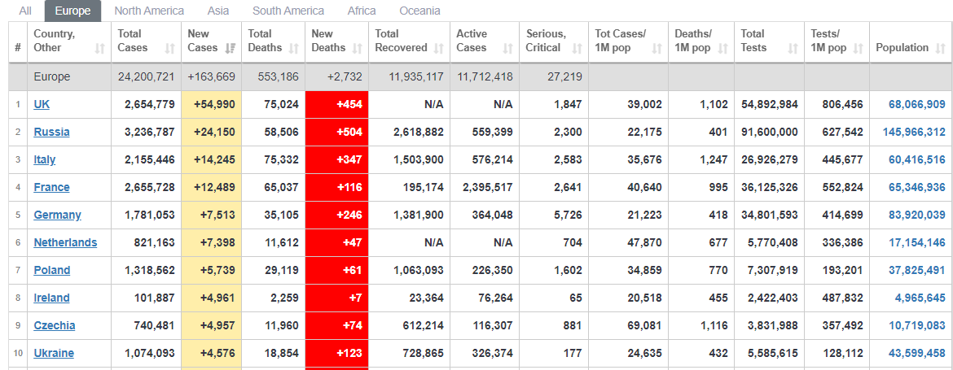953x370 pixels.
Task: Click Active Cases sort icon
Action: 507,49
